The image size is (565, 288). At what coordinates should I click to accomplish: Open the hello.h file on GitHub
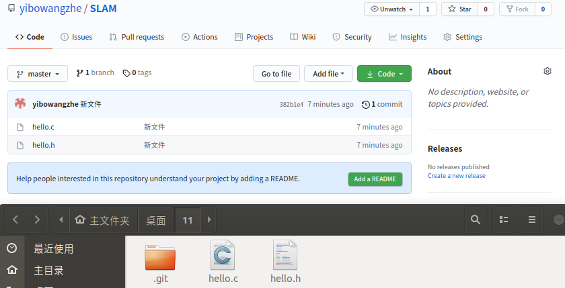pos(44,145)
